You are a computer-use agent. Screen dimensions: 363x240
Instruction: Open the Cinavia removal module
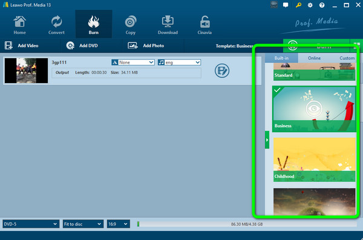[204, 25]
